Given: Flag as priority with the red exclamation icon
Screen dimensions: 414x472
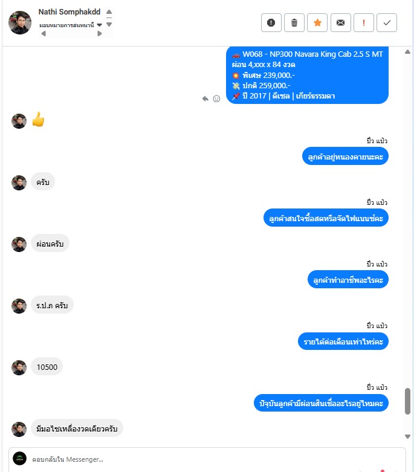Looking at the screenshot, I should point(364,22).
